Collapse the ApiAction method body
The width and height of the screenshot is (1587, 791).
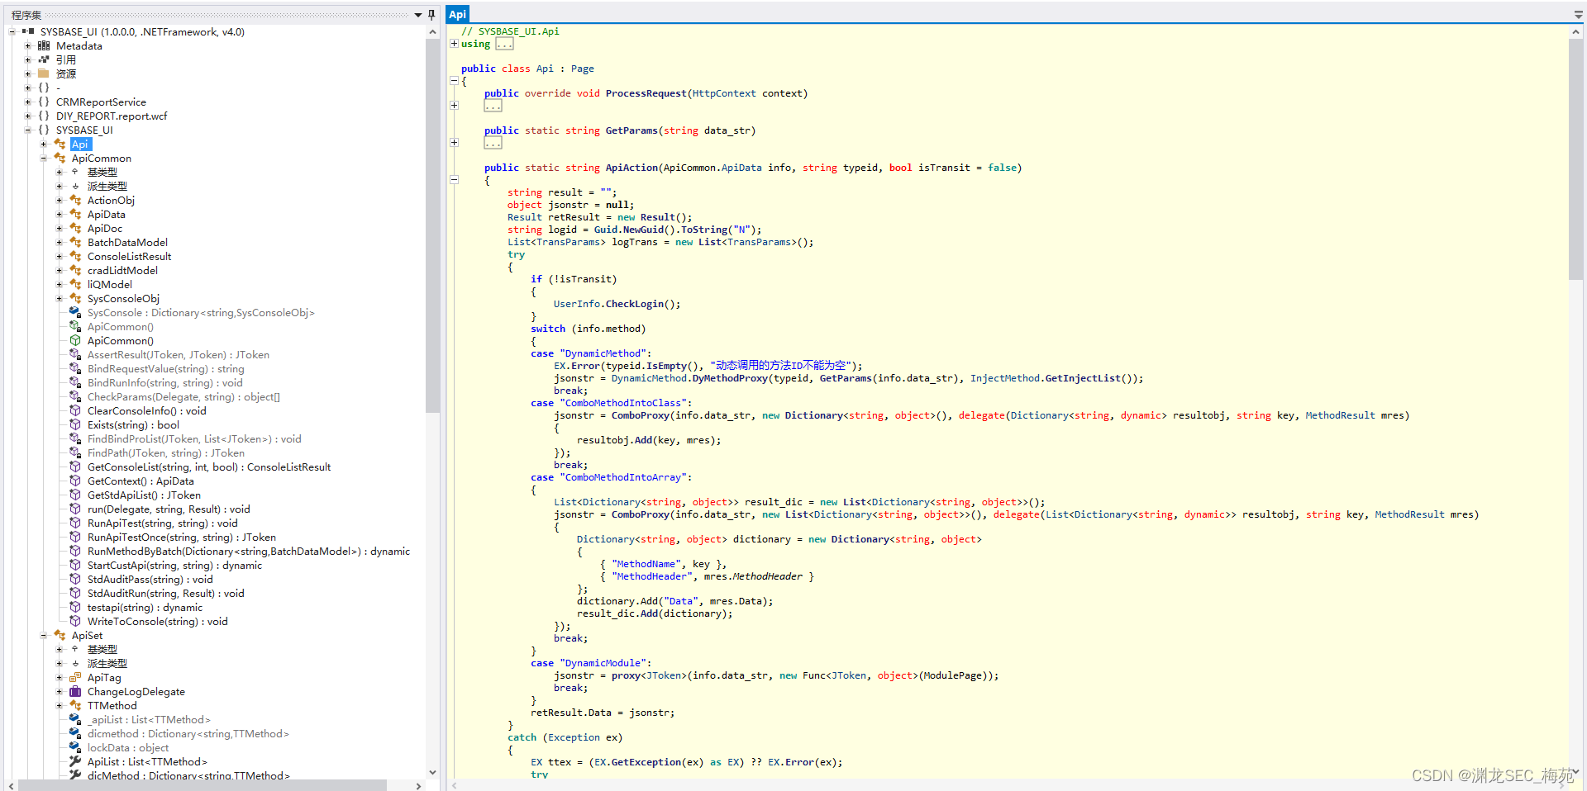[454, 179]
